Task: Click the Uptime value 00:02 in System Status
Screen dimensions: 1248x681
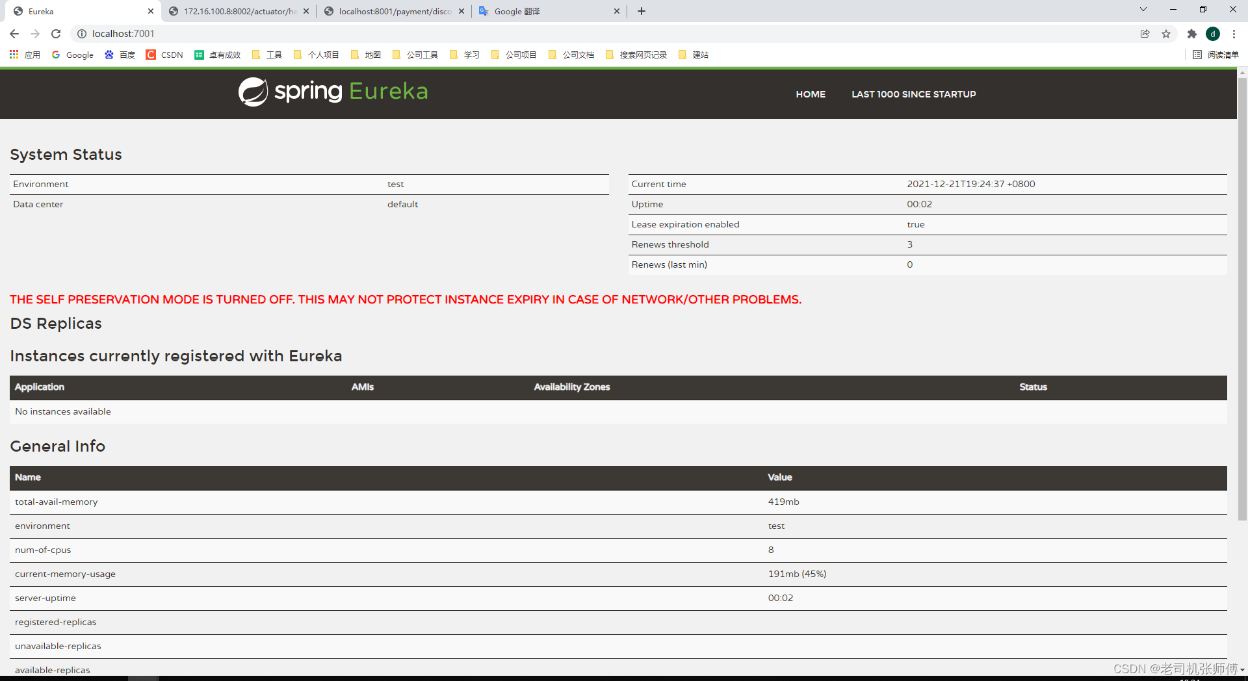Action: [919, 204]
